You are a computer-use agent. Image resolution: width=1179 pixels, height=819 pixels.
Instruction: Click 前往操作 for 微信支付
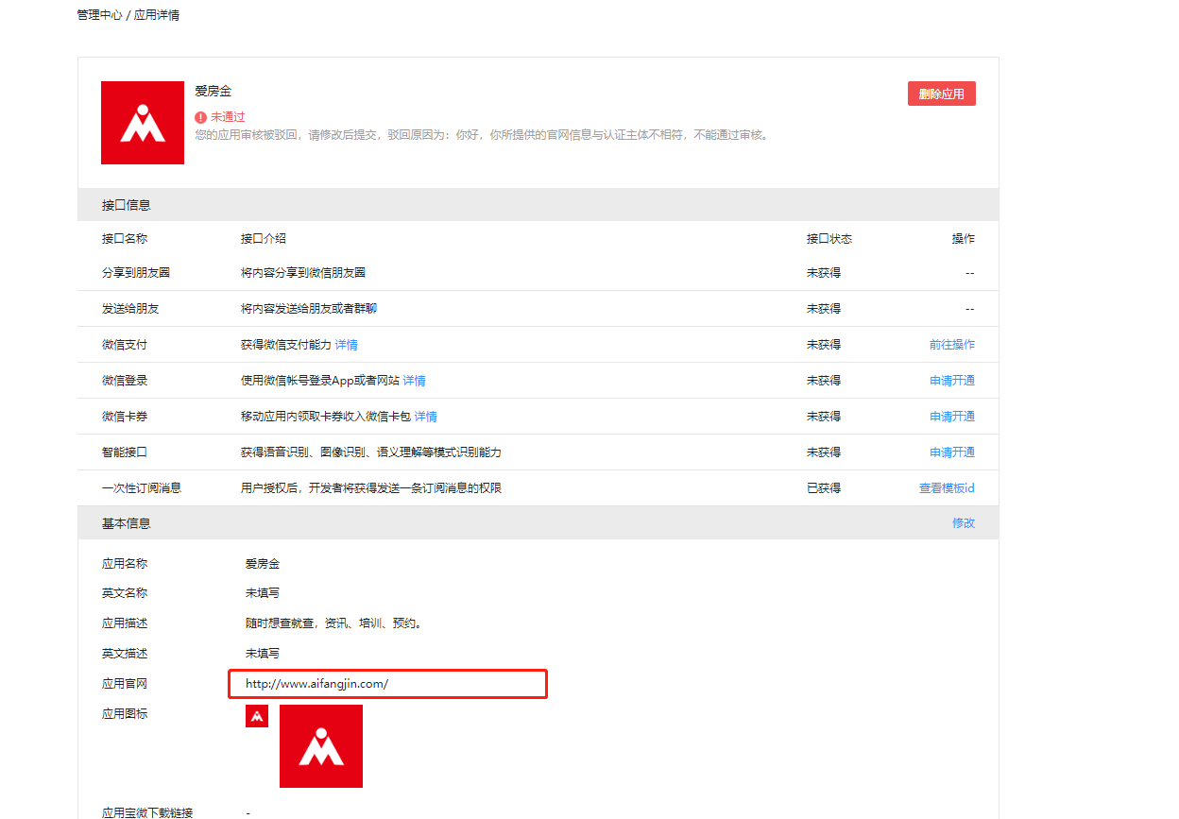pyautogui.click(x=952, y=345)
